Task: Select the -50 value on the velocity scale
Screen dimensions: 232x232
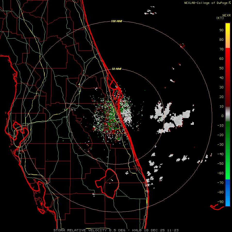Action: [x=220, y=164]
